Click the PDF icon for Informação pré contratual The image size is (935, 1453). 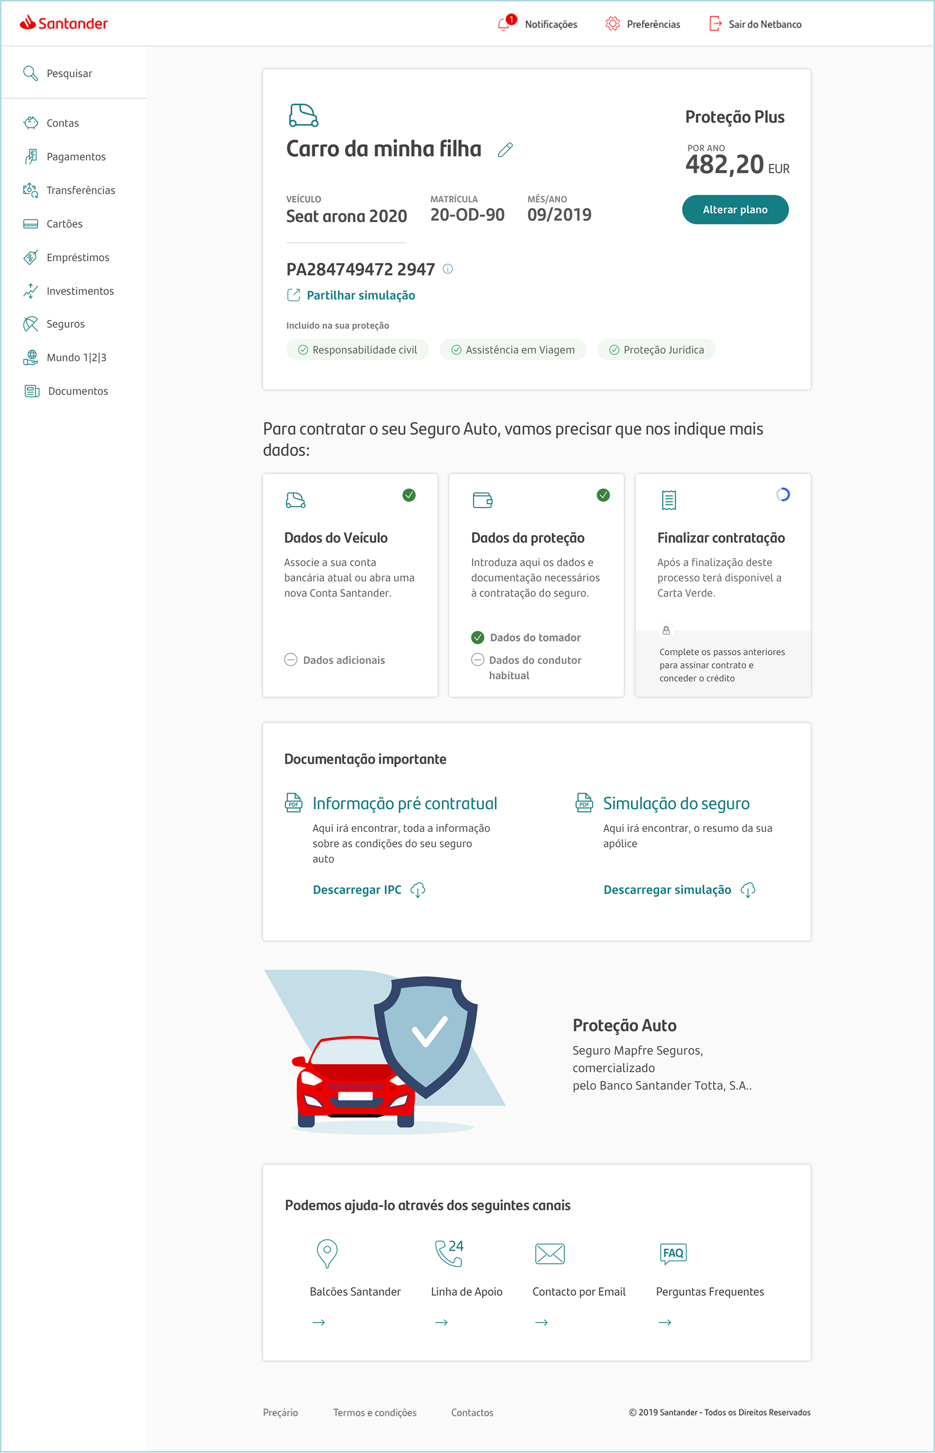293,803
